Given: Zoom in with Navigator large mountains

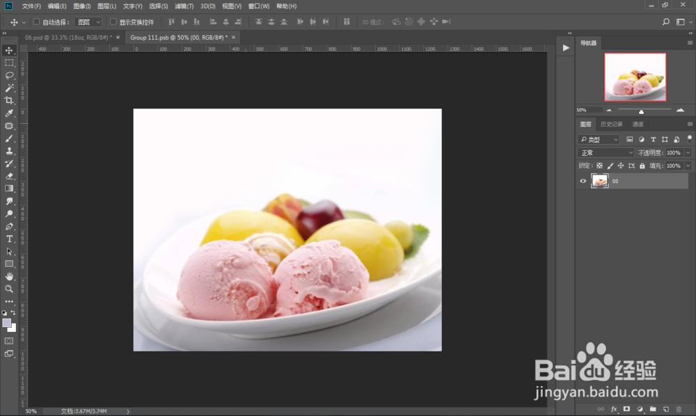Looking at the screenshot, I should click(x=680, y=109).
